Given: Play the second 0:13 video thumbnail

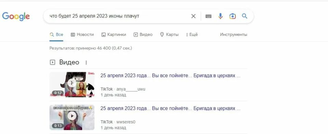Looking at the screenshot, I should tap(72, 118).
